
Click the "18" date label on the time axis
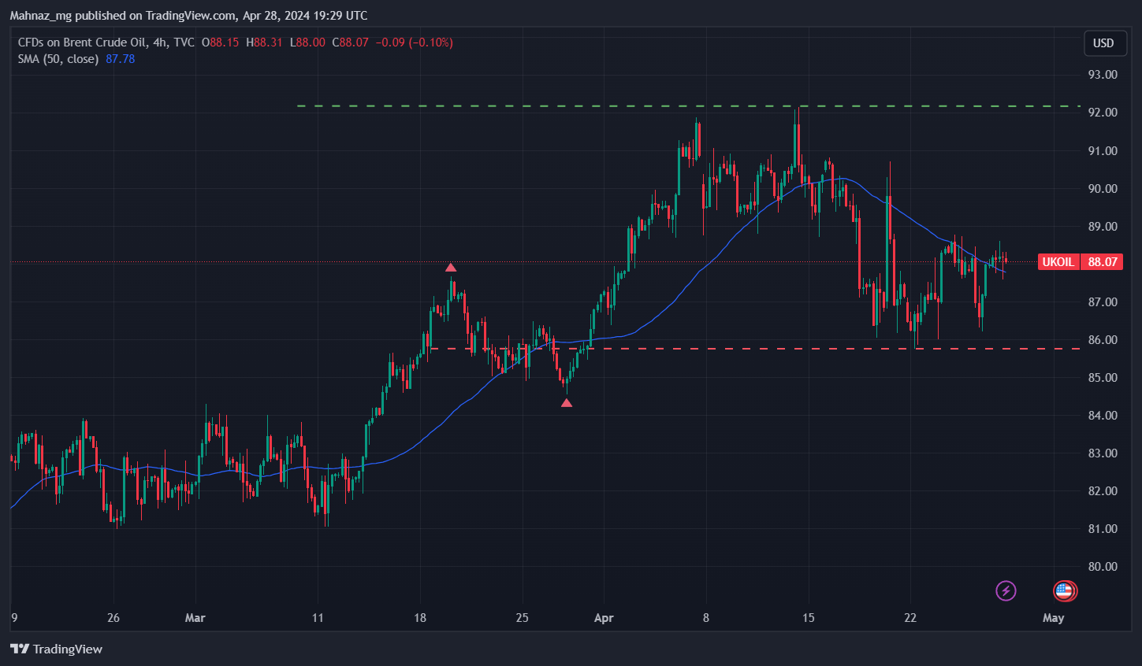pyautogui.click(x=420, y=618)
